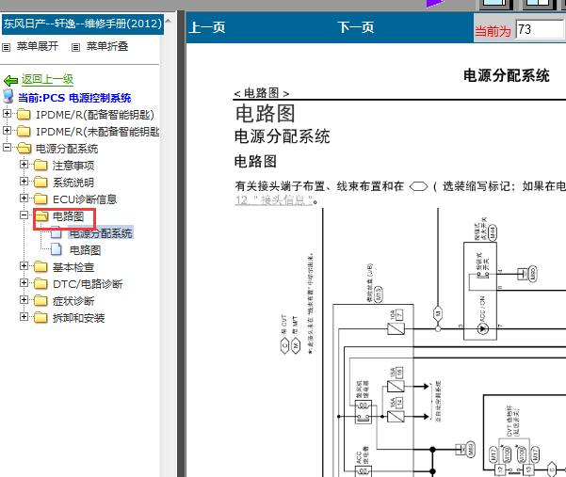Image resolution: width=566 pixels, height=477 pixels.
Task: Click folder icon beside DTC/电路诊断
Action: tap(40, 284)
